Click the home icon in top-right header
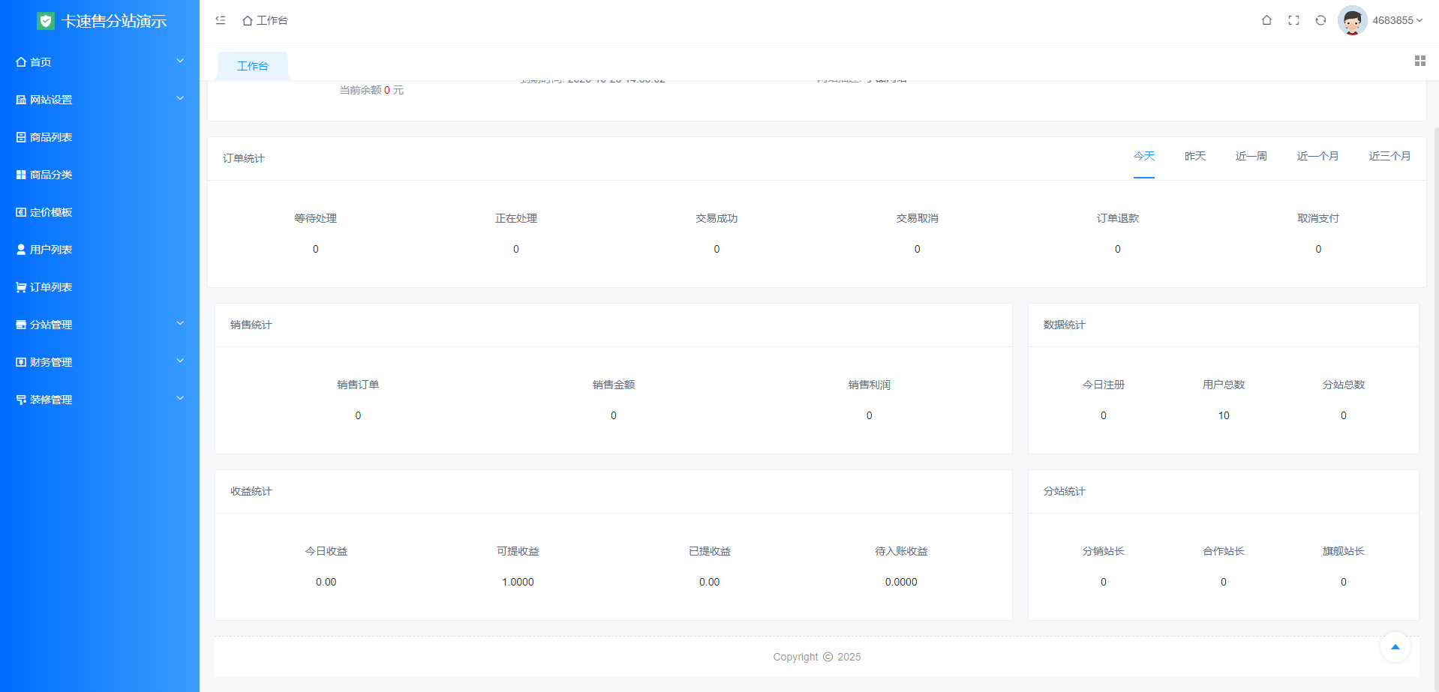Viewport: 1439px width, 692px height. pyautogui.click(x=1266, y=20)
